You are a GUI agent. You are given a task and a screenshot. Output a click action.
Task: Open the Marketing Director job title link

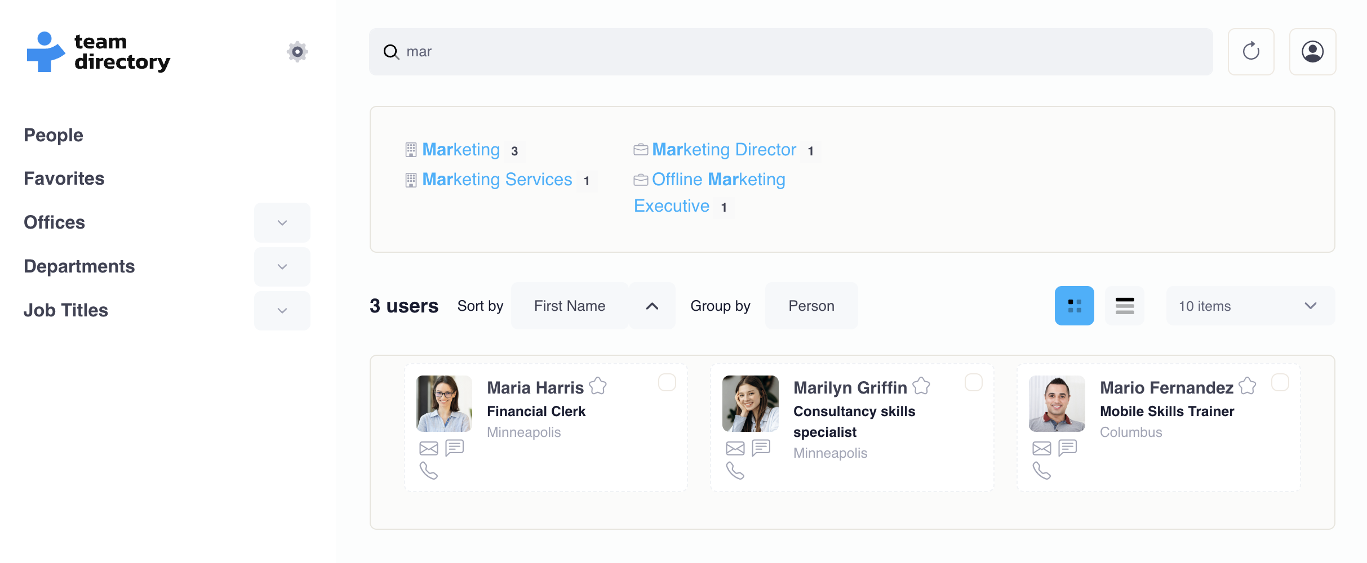click(724, 149)
